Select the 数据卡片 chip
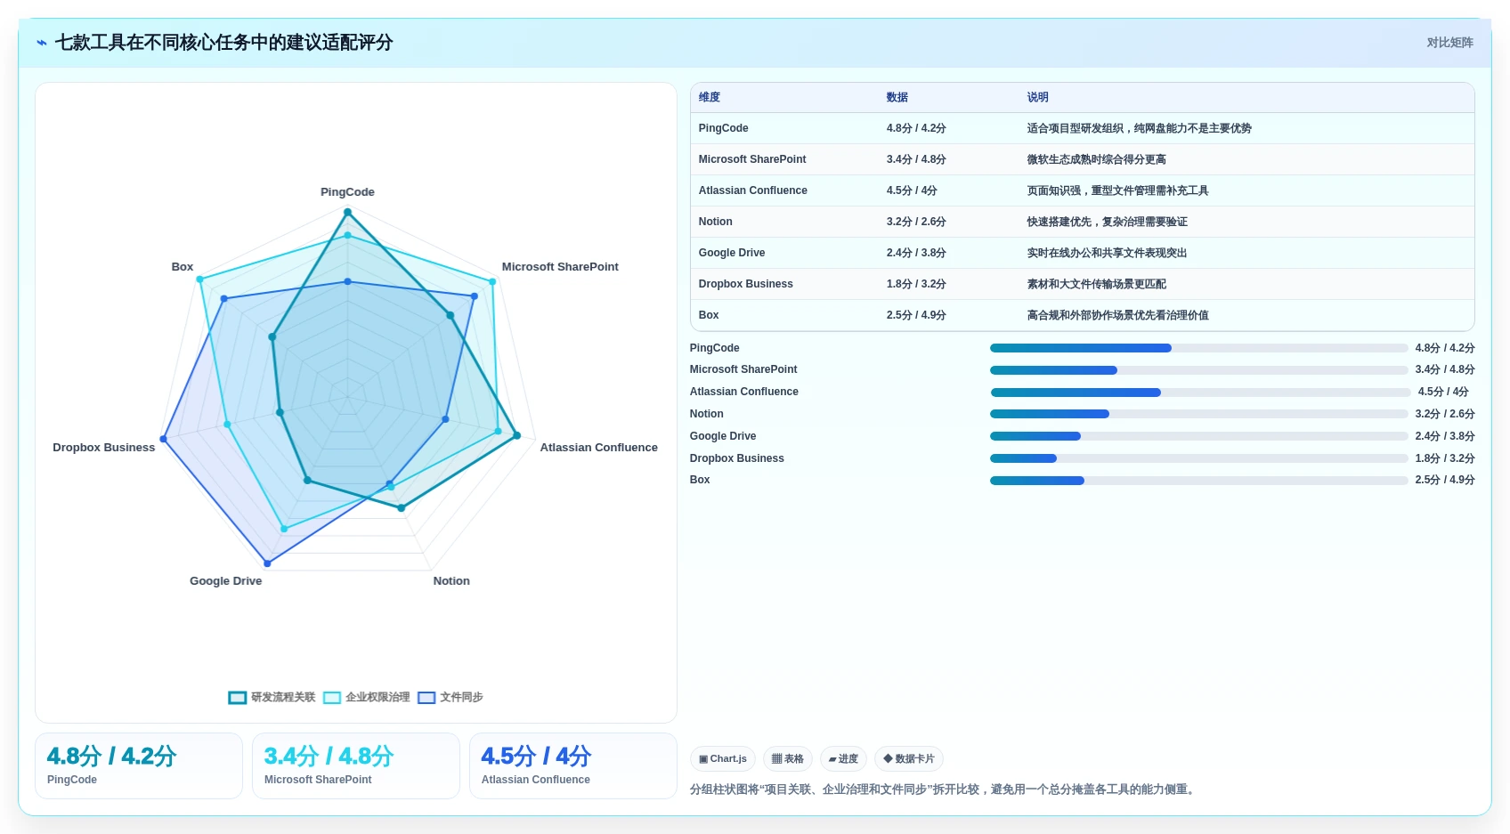Image resolution: width=1510 pixels, height=834 pixels. point(909,759)
